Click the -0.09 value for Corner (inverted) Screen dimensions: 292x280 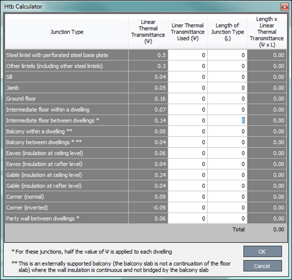coord(159,208)
